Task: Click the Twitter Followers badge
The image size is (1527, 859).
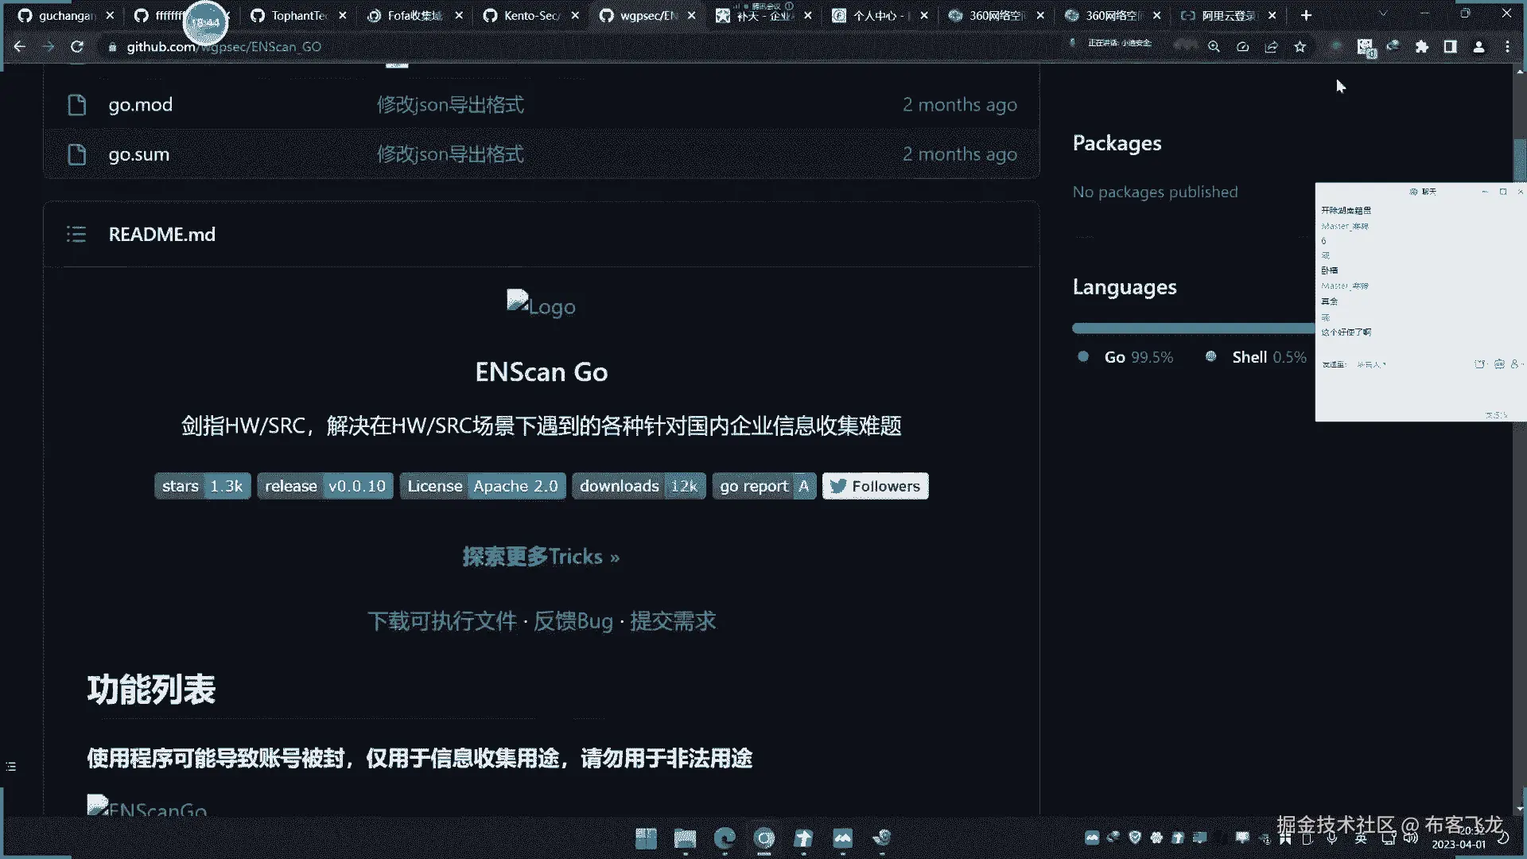Action: 875,486
